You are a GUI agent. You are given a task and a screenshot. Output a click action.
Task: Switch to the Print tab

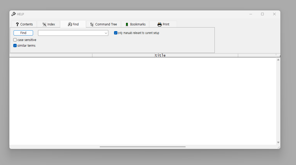(x=163, y=24)
